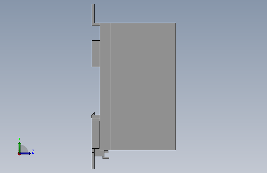267x173 pixels.
Task: Click the red origin point of the triad
Action: (x=19, y=154)
